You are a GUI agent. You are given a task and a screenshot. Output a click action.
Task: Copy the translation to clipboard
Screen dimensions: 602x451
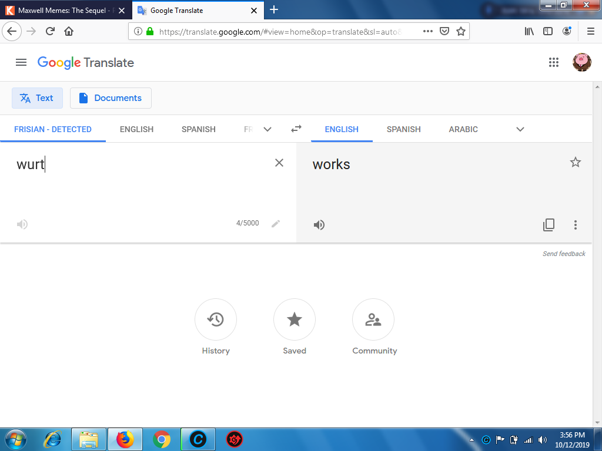549,225
